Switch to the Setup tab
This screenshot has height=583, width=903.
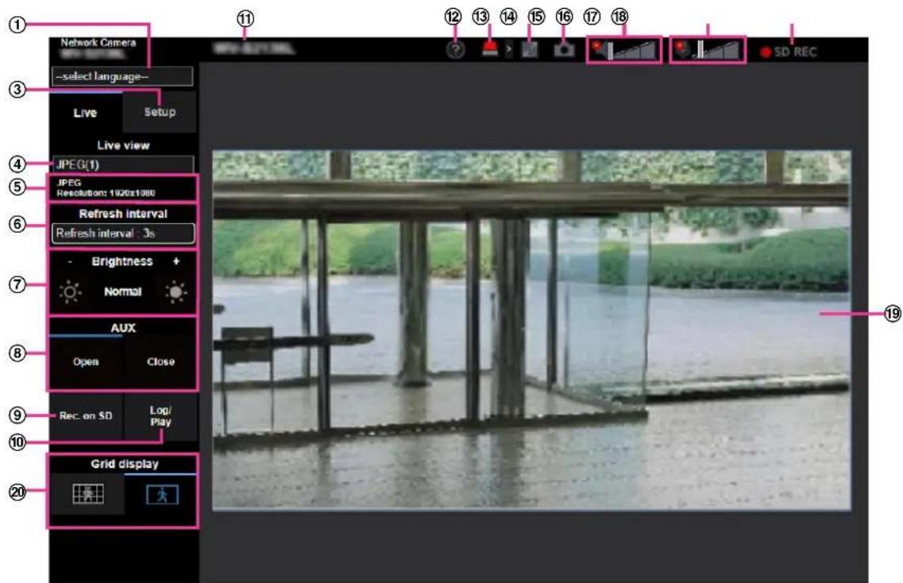pos(160,112)
